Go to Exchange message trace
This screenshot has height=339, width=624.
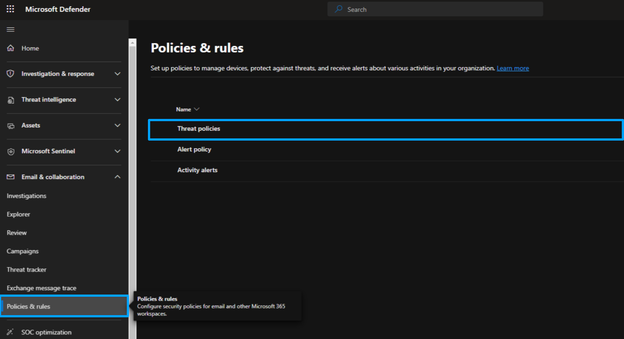[41, 288]
